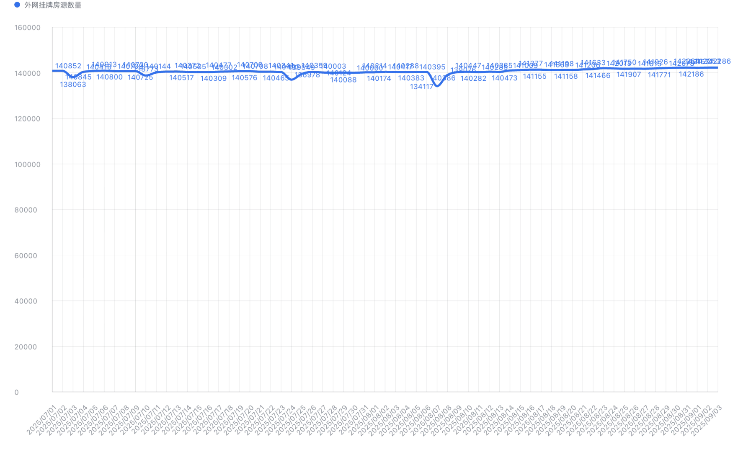
Task: Click the data label 140144
Action: tap(159, 66)
